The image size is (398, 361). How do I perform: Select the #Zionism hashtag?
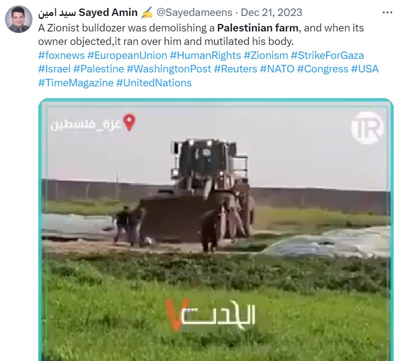[266, 55]
